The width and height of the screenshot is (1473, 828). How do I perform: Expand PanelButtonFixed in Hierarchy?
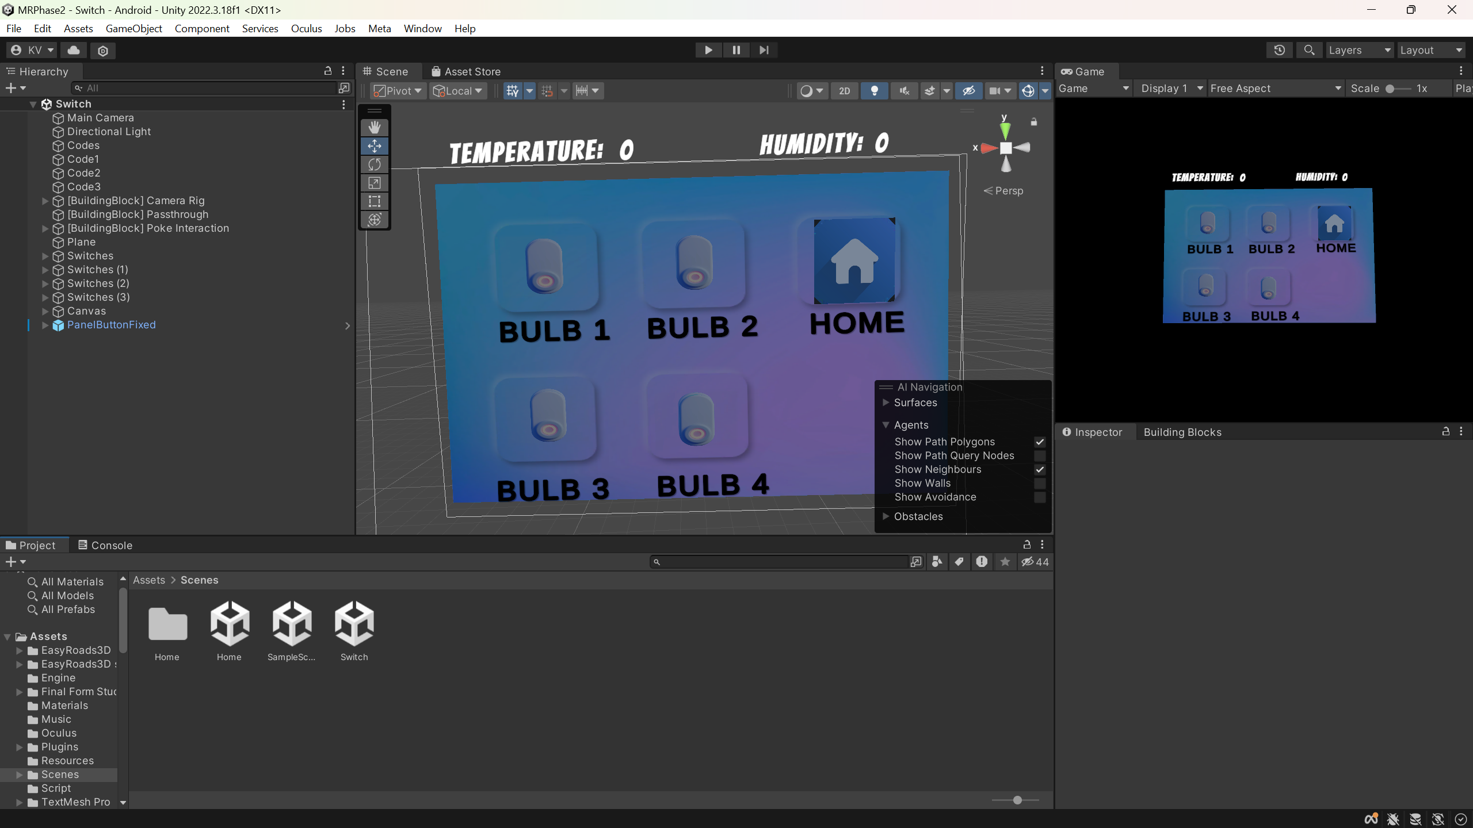point(45,325)
